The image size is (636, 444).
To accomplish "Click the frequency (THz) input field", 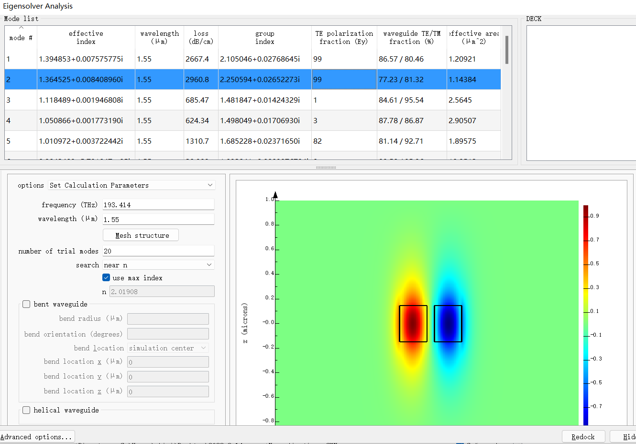I will coord(158,205).
